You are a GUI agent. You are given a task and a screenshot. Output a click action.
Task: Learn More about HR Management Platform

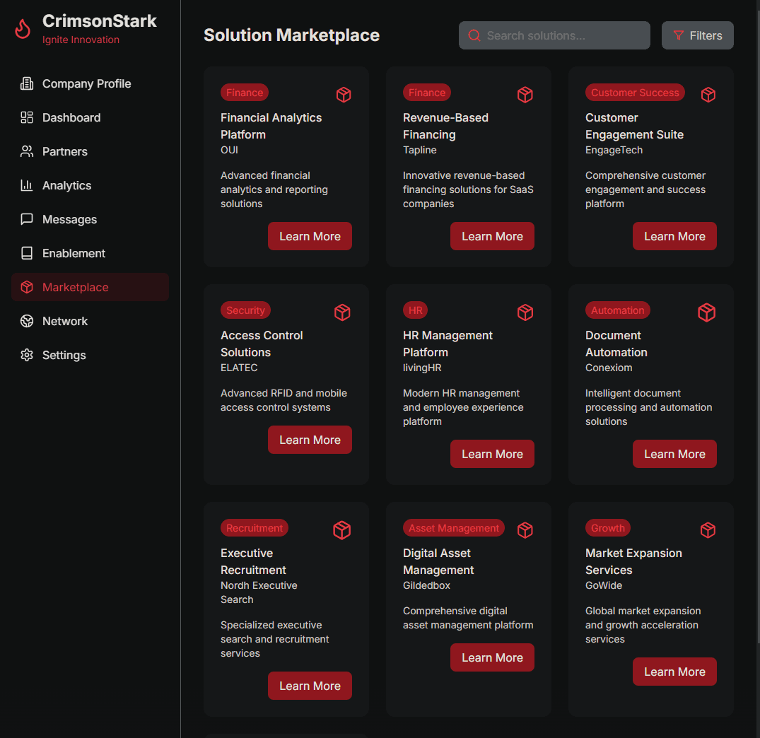pos(492,454)
